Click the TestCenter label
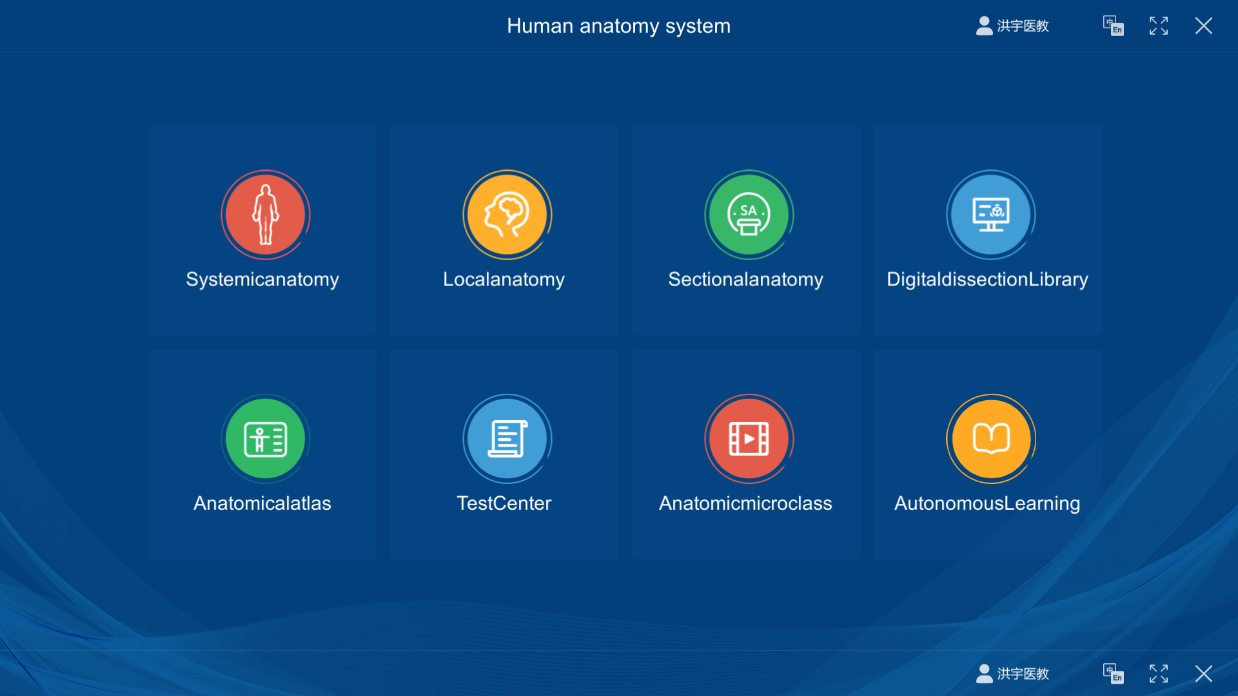The width and height of the screenshot is (1238, 696). pyautogui.click(x=504, y=503)
